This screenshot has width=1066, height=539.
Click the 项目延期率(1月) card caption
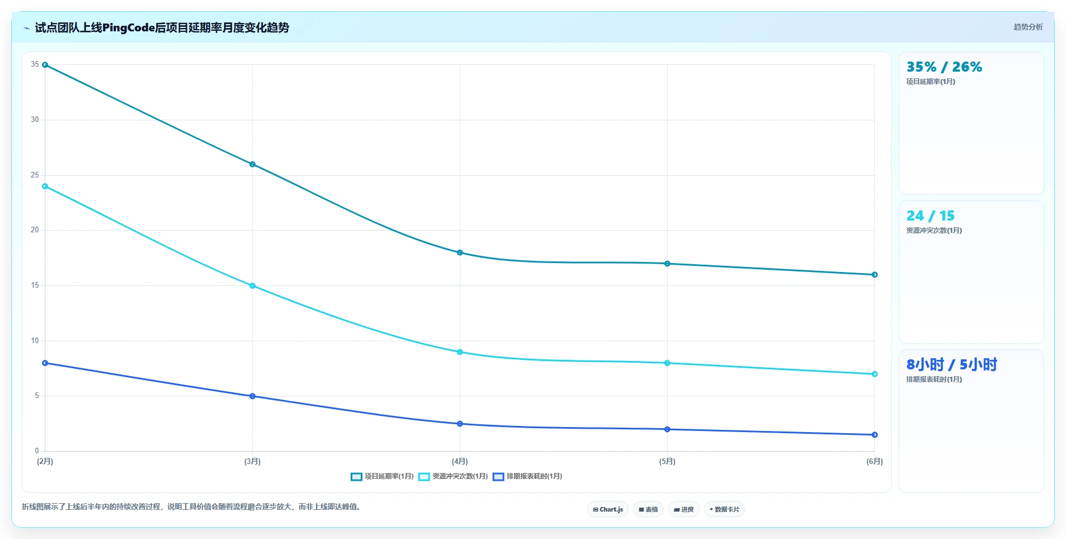(930, 82)
